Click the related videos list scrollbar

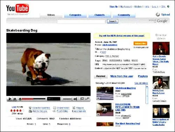click(x=147, y=95)
